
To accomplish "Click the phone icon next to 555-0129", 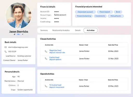I will [6, 52].
